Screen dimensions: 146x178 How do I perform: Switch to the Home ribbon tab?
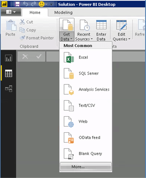pos(35,12)
